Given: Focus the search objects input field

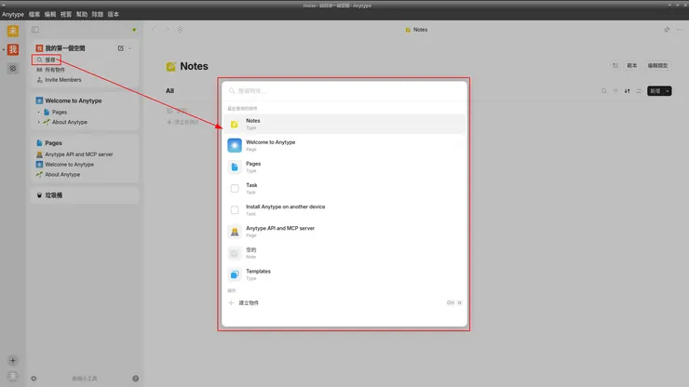Looking at the screenshot, I should [x=344, y=91].
